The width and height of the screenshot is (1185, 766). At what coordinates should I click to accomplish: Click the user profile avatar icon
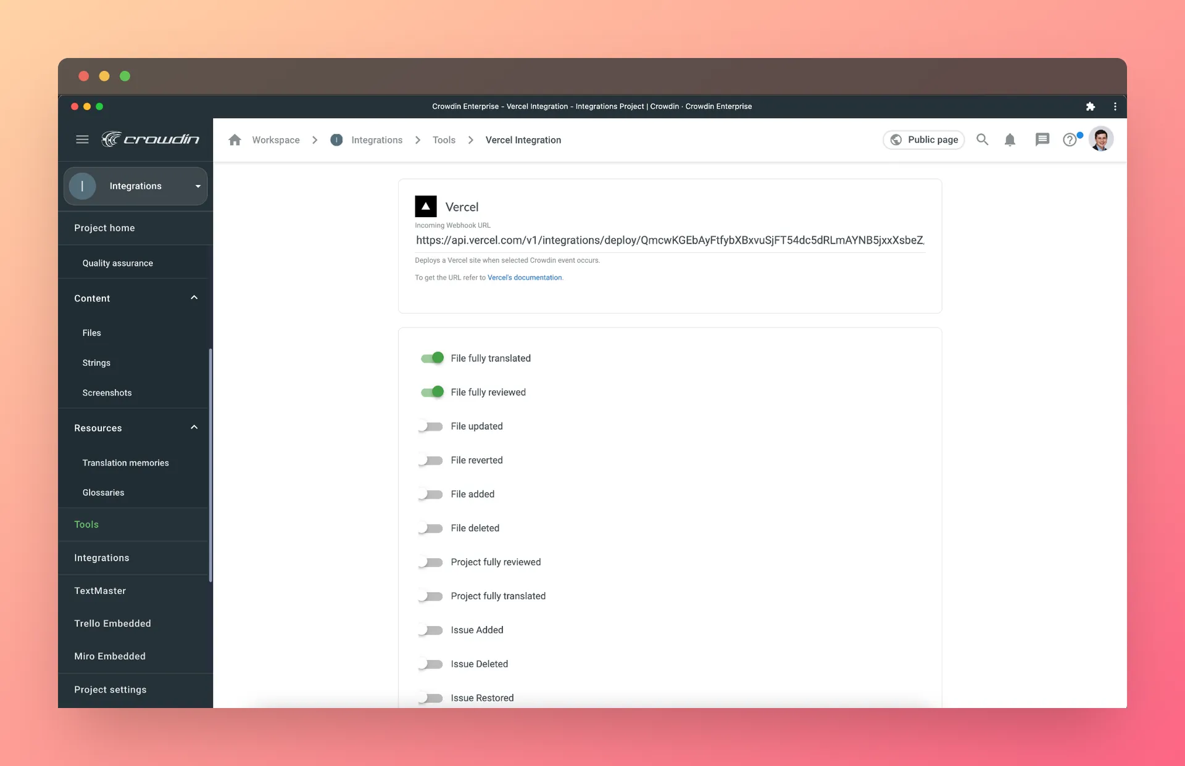click(1102, 139)
